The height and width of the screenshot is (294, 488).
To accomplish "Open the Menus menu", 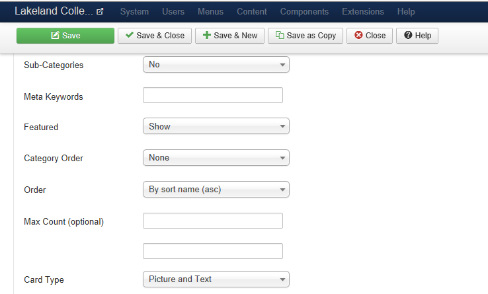I will coord(210,12).
